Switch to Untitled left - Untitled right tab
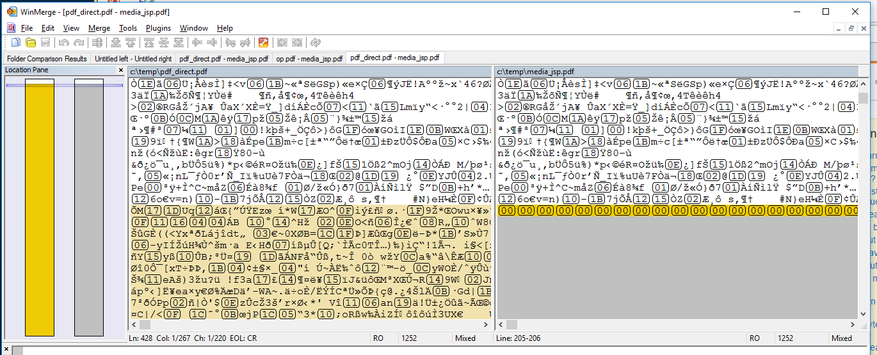The width and height of the screenshot is (877, 355). pyautogui.click(x=133, y=58)
